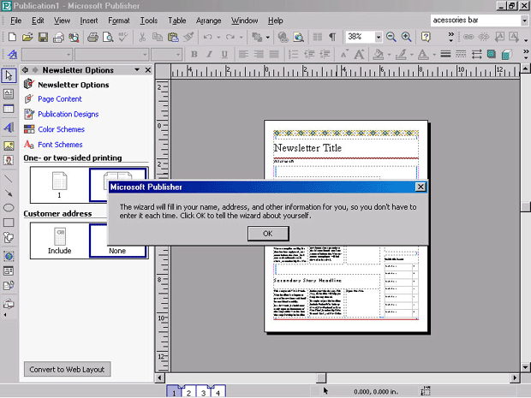Go to page 2 in page navigator
Screen dimensions: 531x398
188,393
